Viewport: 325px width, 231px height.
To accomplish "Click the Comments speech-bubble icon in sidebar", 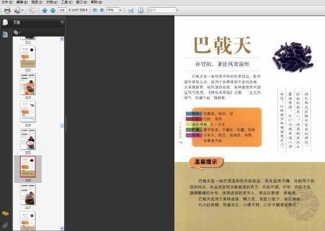I will pos(5,213).
